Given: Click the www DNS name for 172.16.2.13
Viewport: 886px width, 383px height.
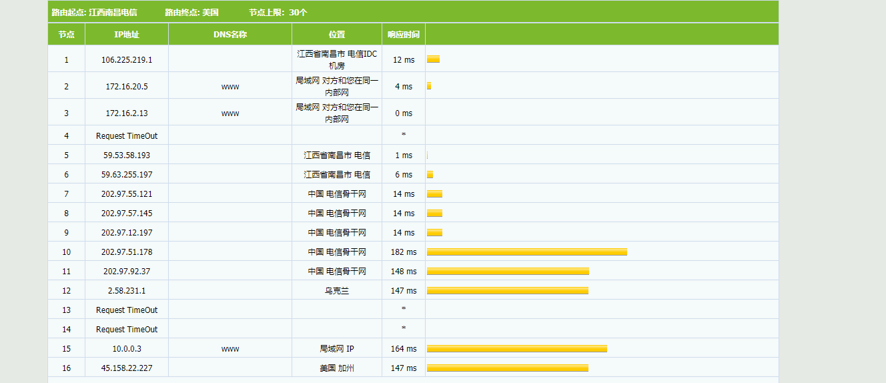Looking at the screenshot, I should [x=230, y=113].
